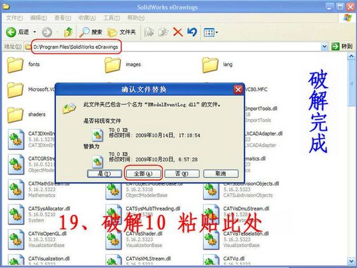The height and width of the screenshot is (268, 357).
Task: Open the Edit (编辑) menu
Action: (38, 18)
